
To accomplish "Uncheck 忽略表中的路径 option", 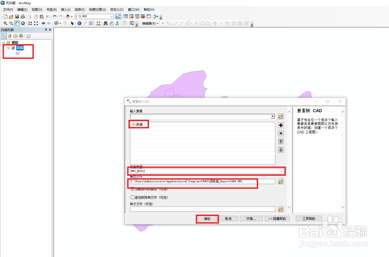I will click(x=132, y=189).
